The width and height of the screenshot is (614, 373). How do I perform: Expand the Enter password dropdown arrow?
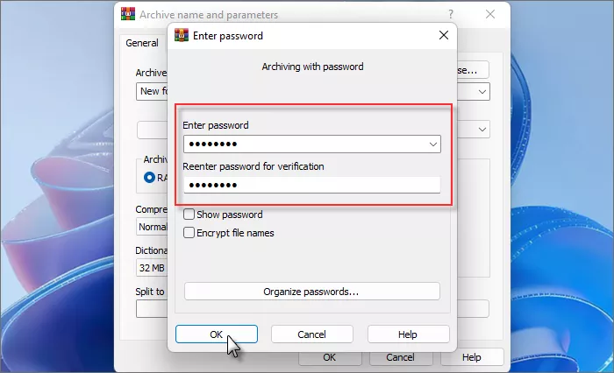pyautogui.click(x=432, y=144)
